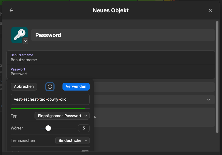Image resolution: width=222 pixels, height=155 pixels.
Task: Go back using the left arrow
Action: [x=11, y=10]
